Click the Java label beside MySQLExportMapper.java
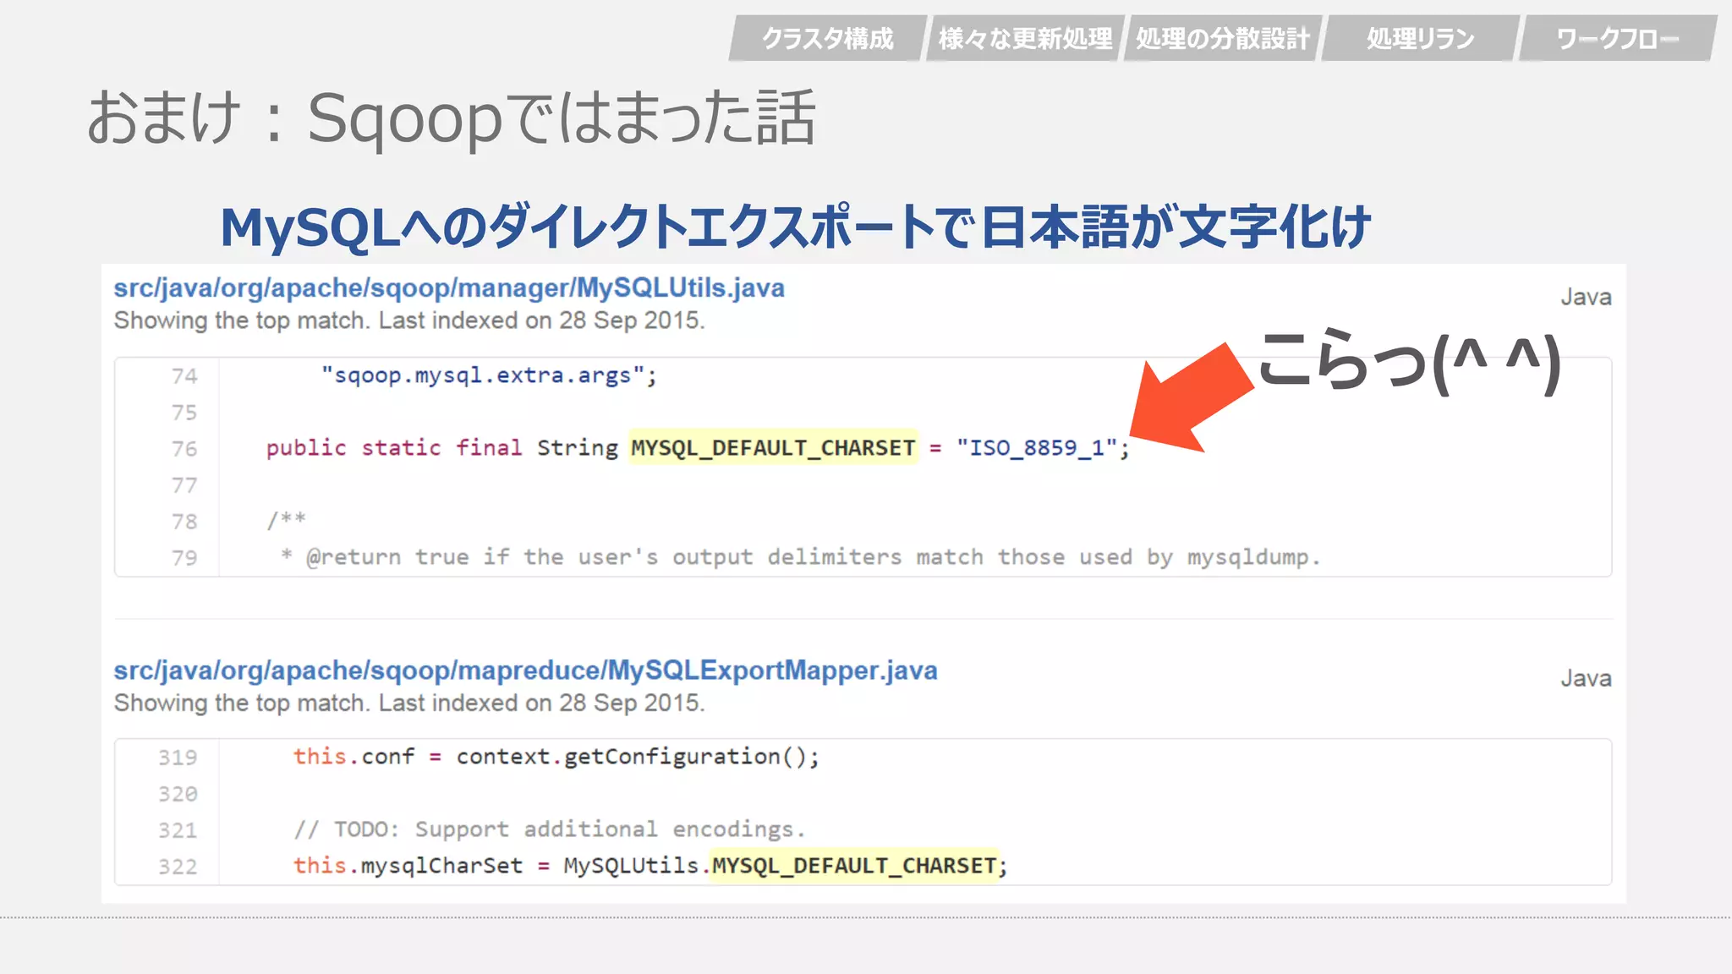 click(1586, 679)
